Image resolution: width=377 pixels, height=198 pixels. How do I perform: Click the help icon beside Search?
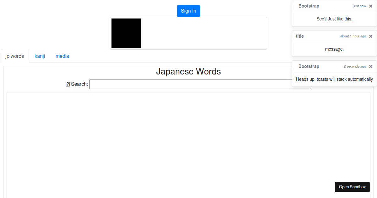68,84
